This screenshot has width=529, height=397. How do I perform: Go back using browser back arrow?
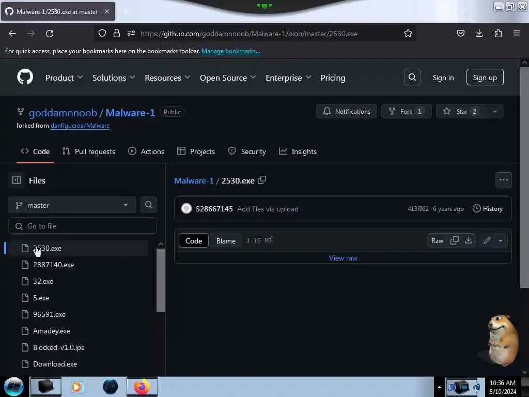tap(12, 34)
